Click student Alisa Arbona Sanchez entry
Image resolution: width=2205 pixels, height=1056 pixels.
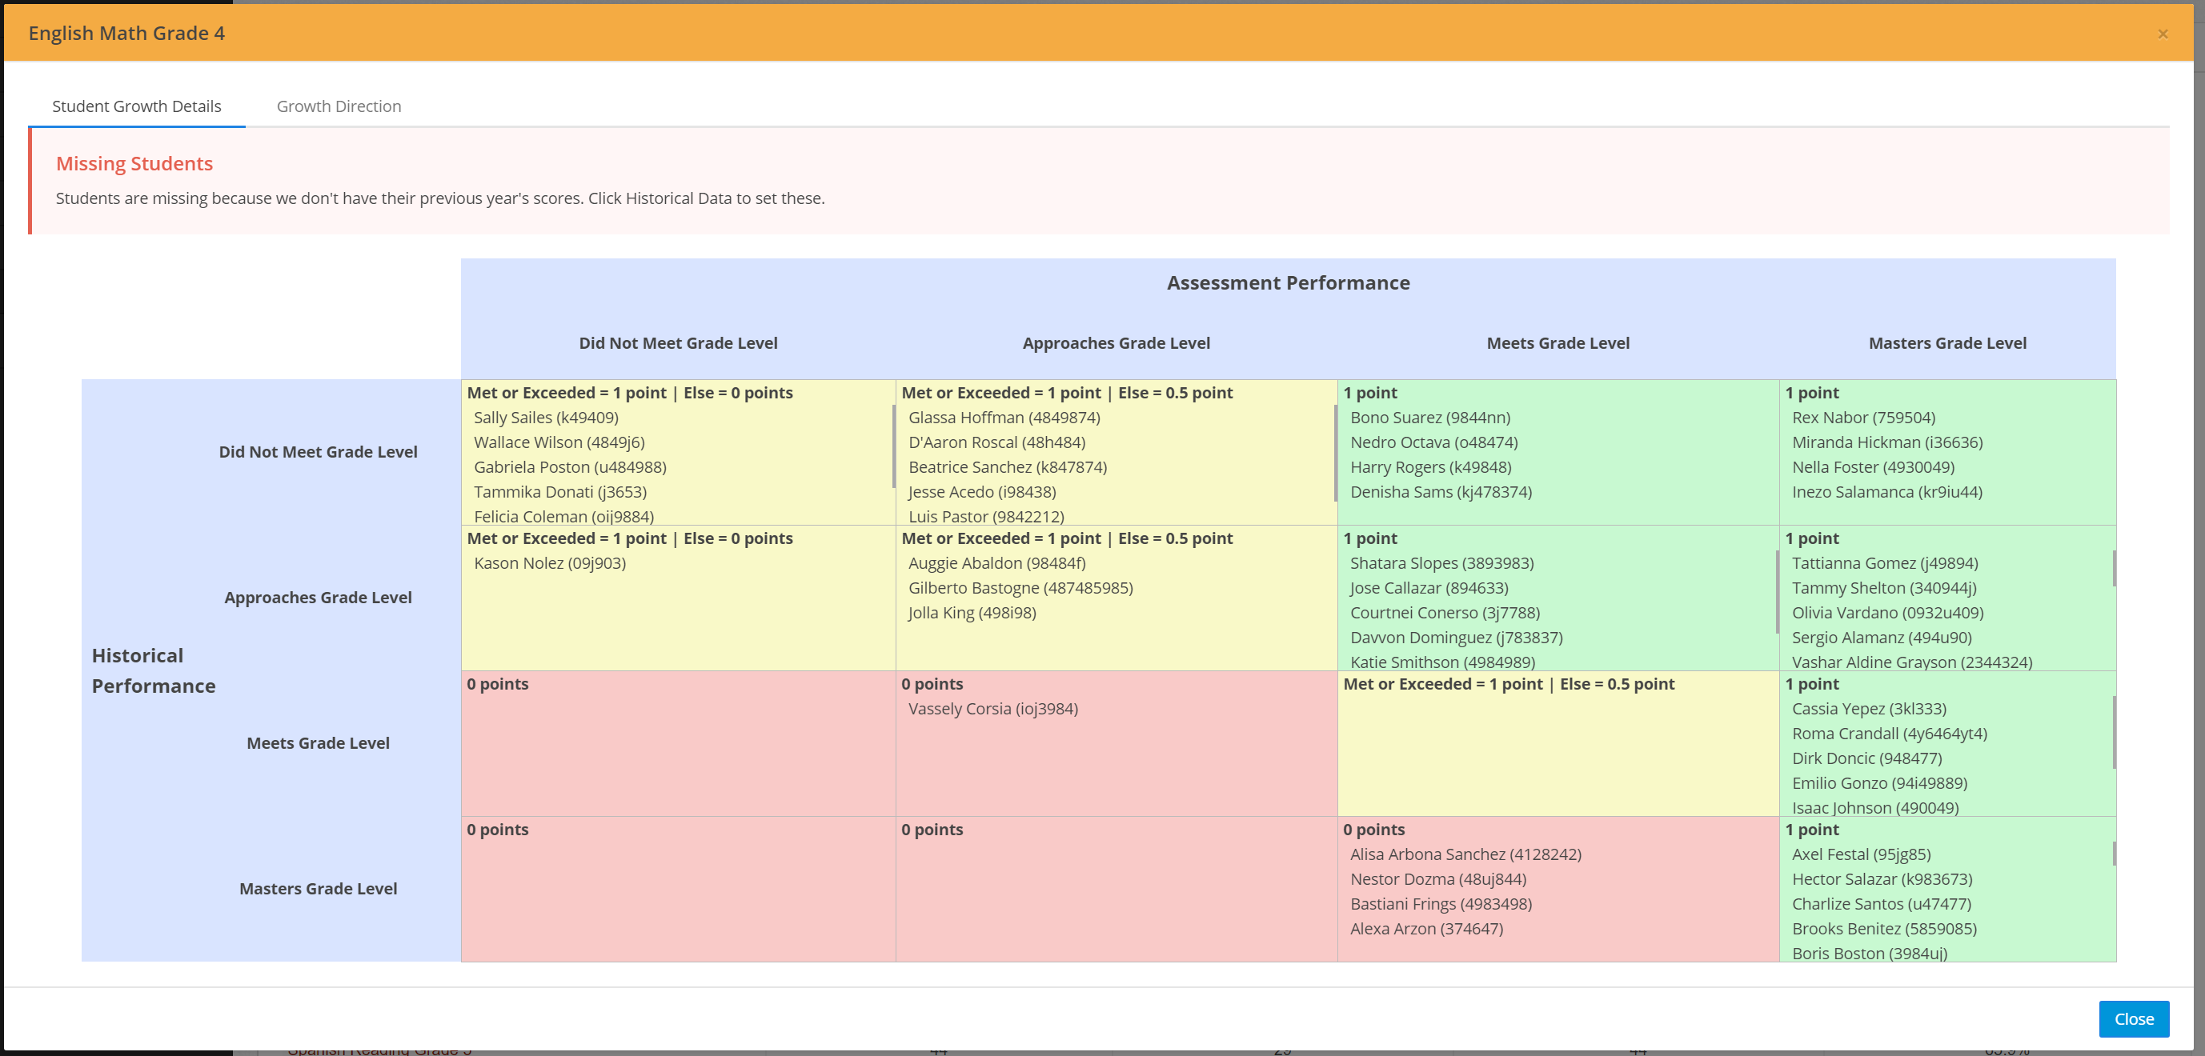coord(1465,854)
